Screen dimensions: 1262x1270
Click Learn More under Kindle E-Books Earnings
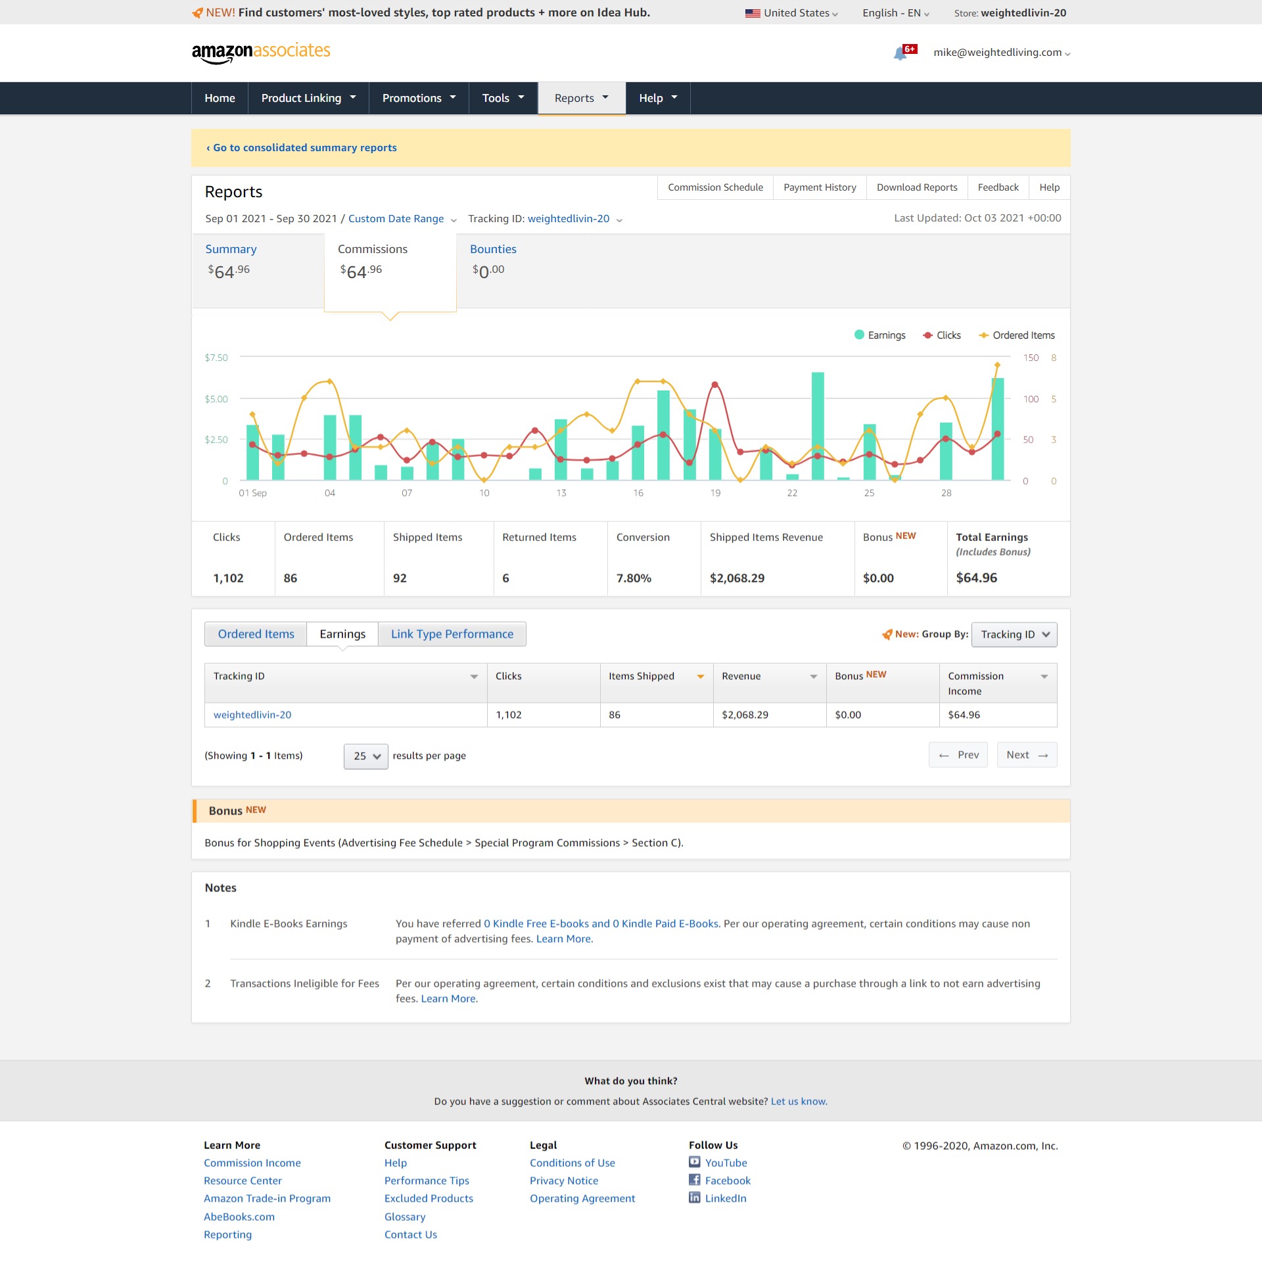pyautogui.click(x=563, y=939)
